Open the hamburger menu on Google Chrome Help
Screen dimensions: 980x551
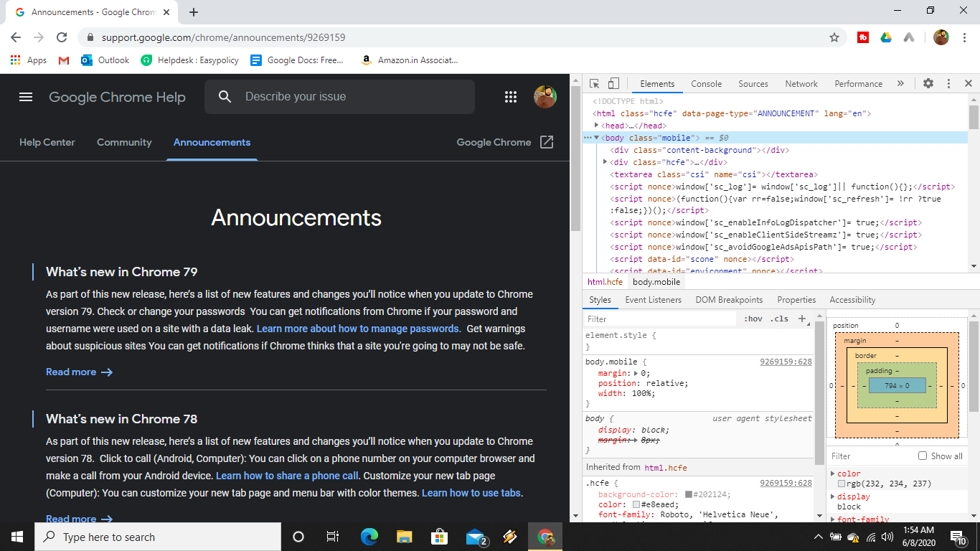pyautogui.click(x=26, y=97)
